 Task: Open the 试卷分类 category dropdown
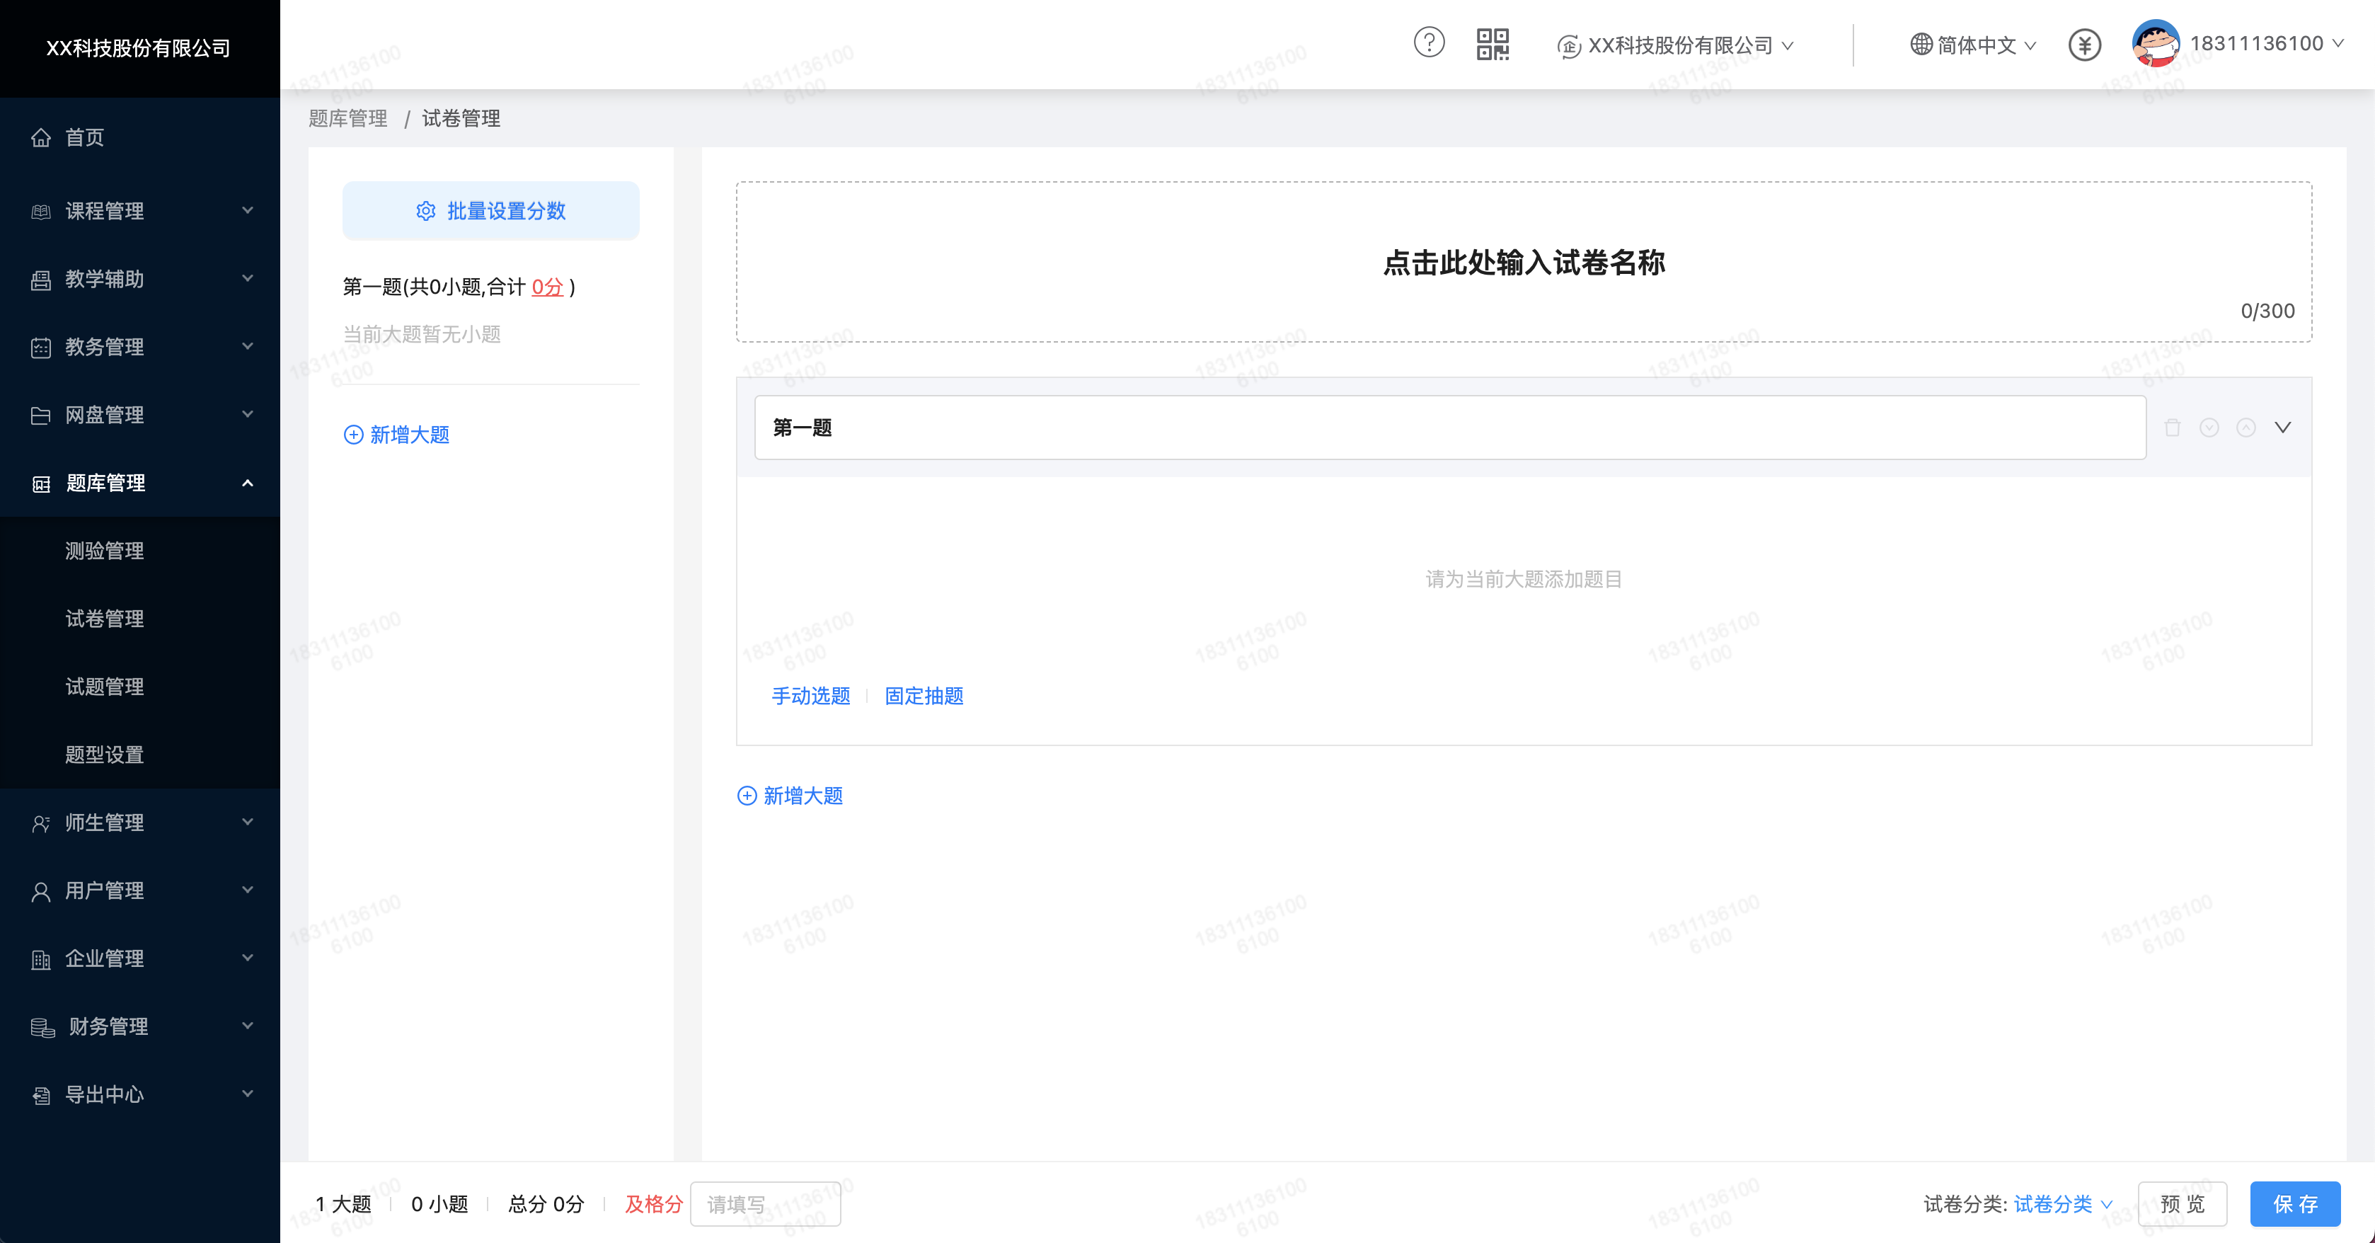tap(2062, 1204)
